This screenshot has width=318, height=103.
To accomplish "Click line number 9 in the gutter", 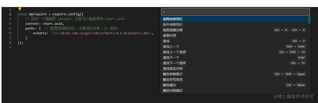I will tap(10, 47).
